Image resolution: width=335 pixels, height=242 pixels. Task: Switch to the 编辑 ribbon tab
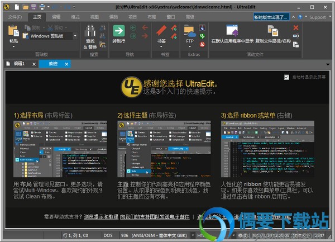click(56, 17)
